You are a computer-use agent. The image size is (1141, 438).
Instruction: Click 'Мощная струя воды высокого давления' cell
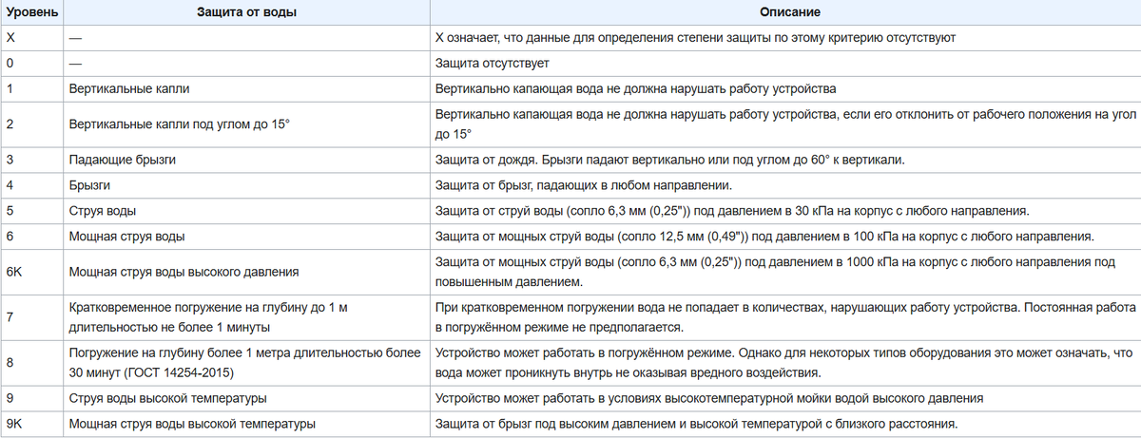[x=245, y=272]
